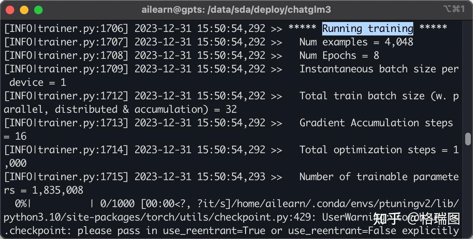
Task: Click the red close window button
Action: tap(10, 10)
